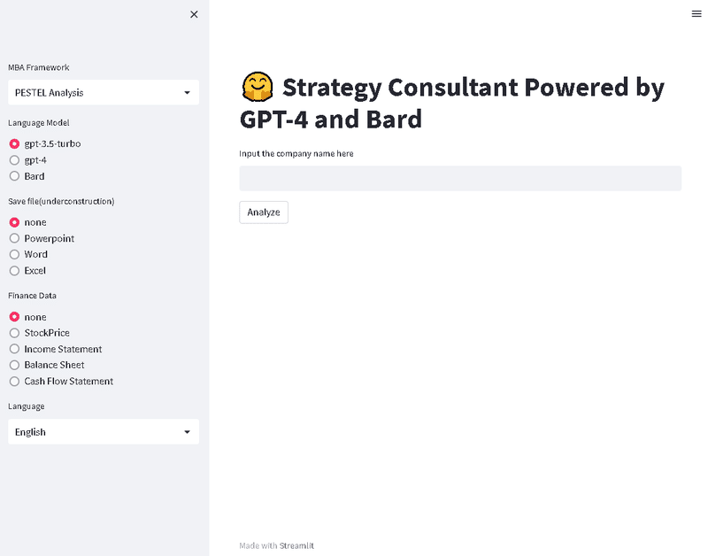Click the Finance Data label
The width and height of the screenshot is (708, 556).
[x=32, y=296]
